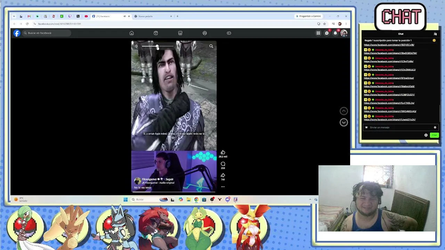This screenshot has height=250, width=445.
Task: Open the Facebook Gaming tab
Action: coord(229,33)
